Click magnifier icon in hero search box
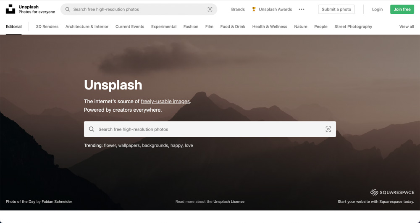Screen dimensions: 420x223 [x=91, y=129]
